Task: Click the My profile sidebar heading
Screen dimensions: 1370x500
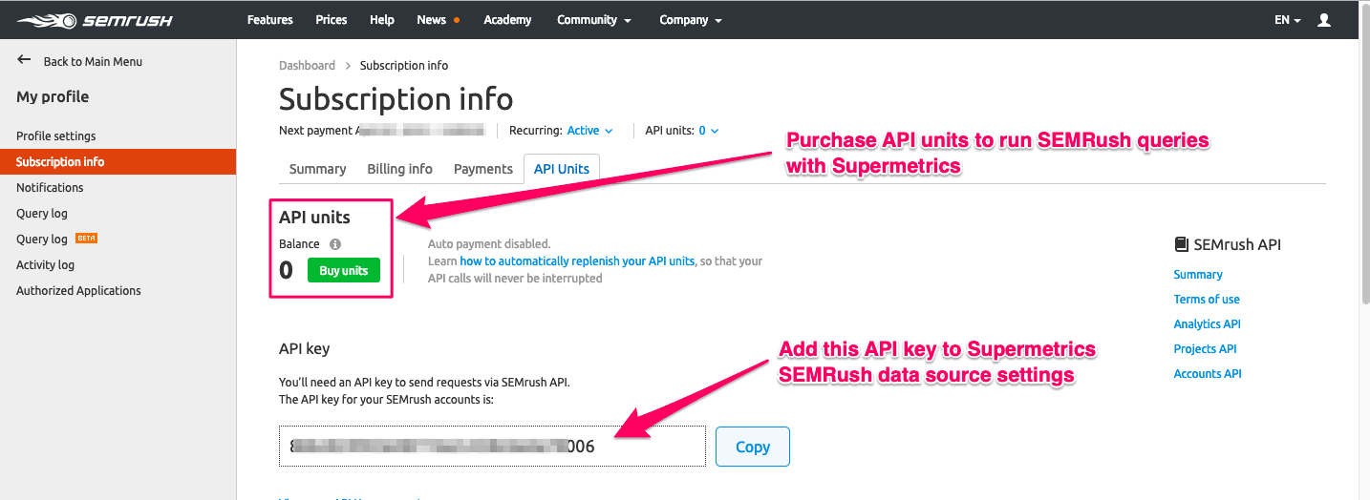Action: (53, 96)
